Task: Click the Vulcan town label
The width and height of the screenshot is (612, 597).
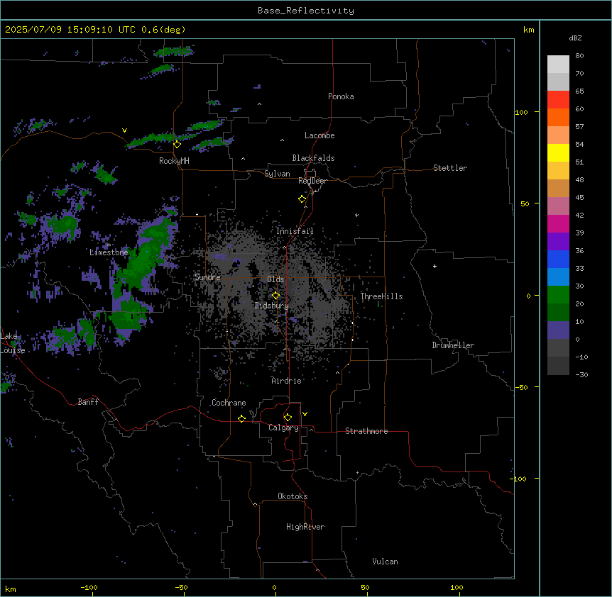Action: pos(386,562)
